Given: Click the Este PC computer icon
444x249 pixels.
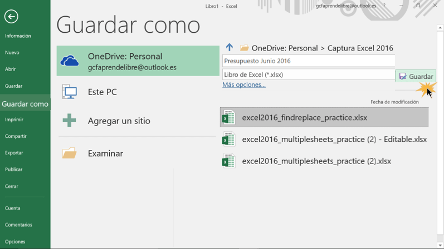Looking at the screenshot, I should click(70, 92).
